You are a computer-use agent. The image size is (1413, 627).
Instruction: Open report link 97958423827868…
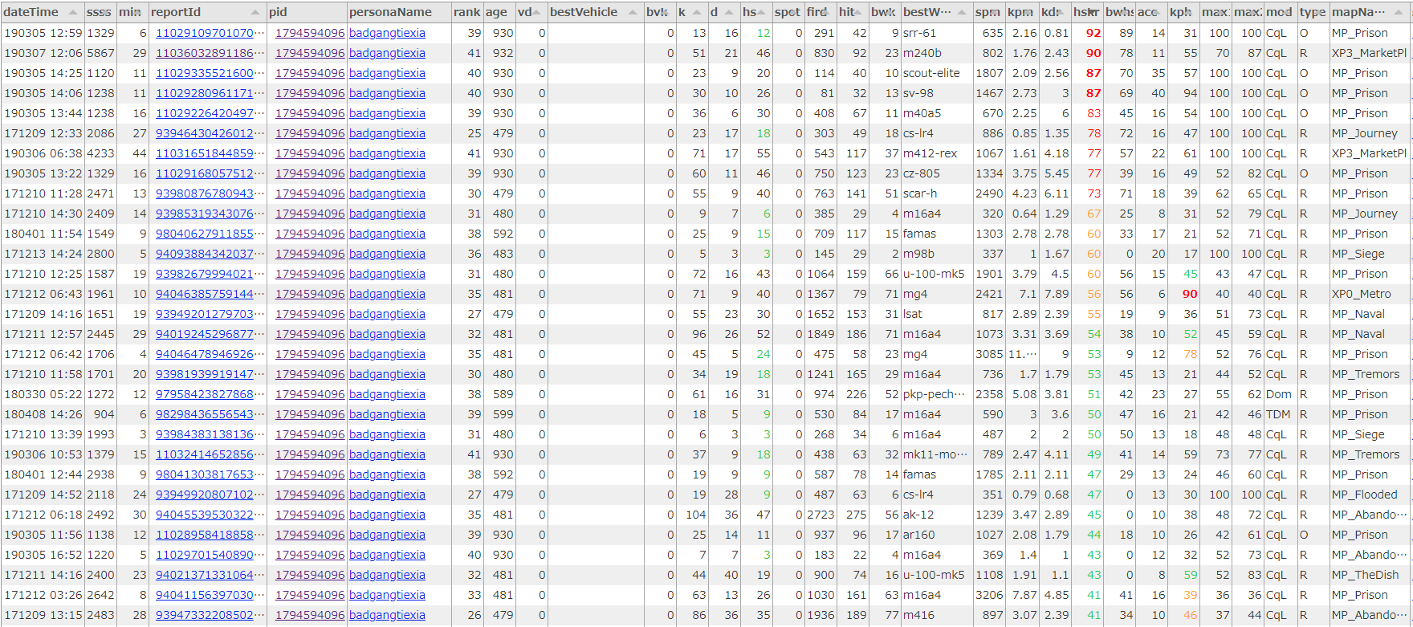point(210,394)
